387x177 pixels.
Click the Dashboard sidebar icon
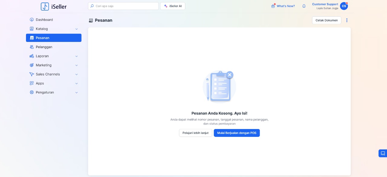point(32,20)
